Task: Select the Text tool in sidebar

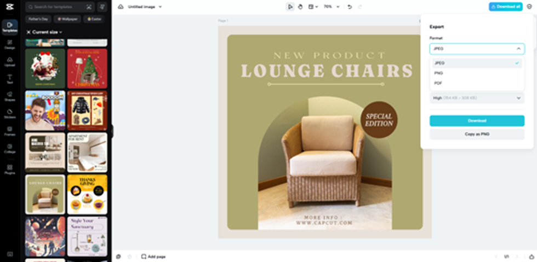Action: pos(9,79)
